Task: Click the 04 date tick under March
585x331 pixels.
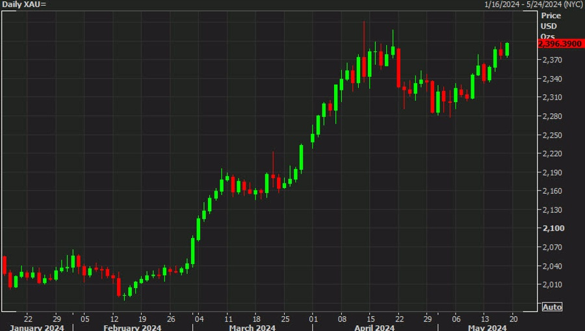Action: tap(200, 319)
